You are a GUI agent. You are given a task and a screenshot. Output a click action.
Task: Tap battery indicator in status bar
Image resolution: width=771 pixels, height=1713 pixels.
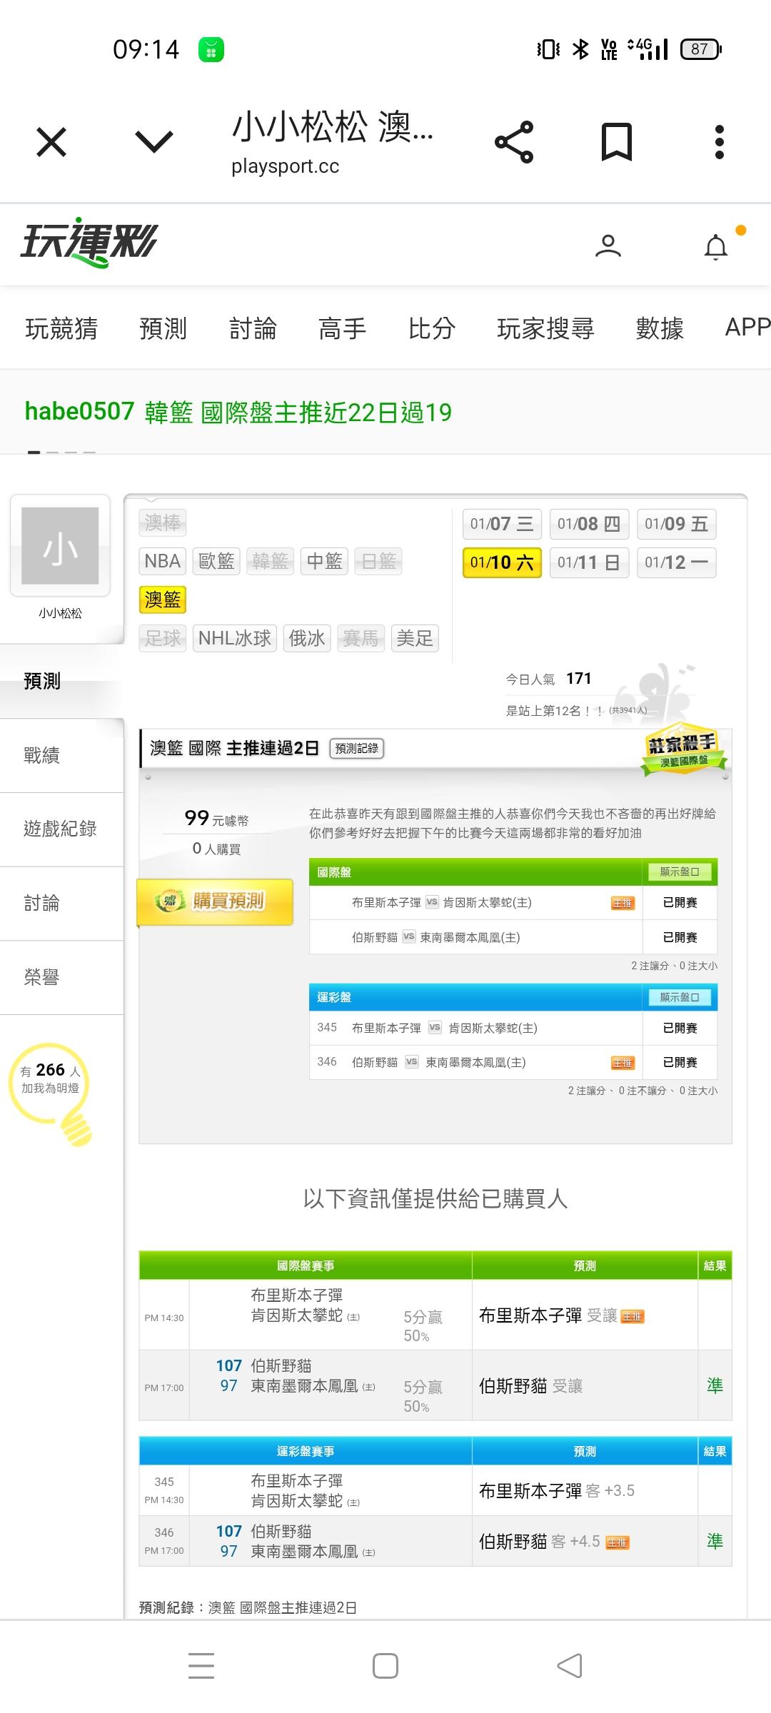pyautogui.click(x=701, y=49)
